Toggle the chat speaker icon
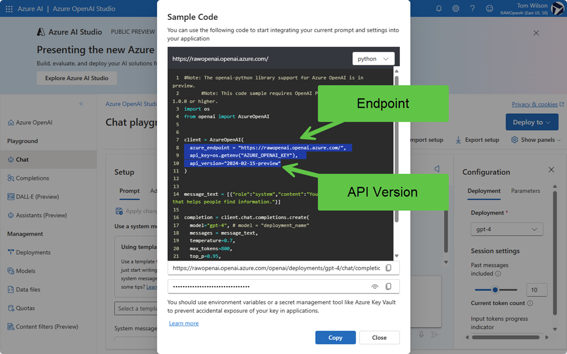The width and height of the screenshot is (567, 354). pyautogui.click(x=437, y=169)
